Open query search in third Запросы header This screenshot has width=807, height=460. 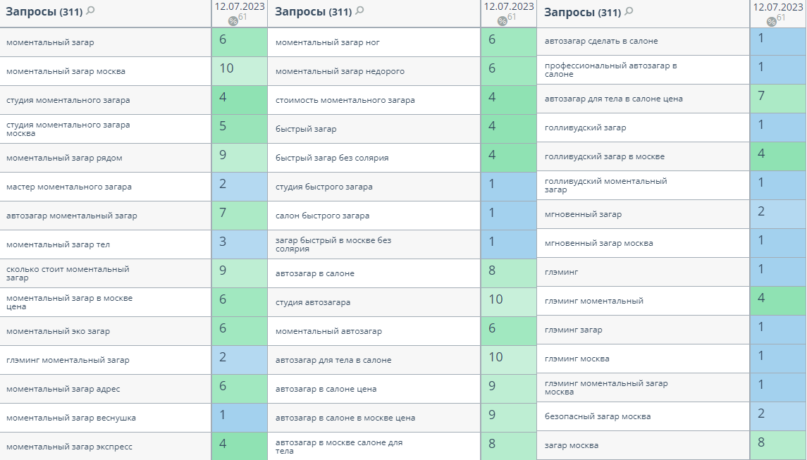(x=629, y=11)
